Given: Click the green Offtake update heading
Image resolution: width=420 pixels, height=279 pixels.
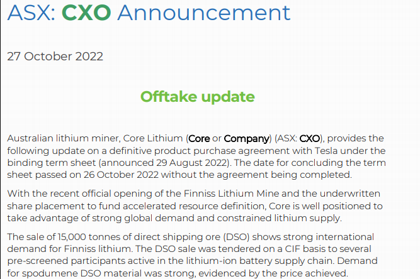Looking at the screenshot, I should point(197,97).
